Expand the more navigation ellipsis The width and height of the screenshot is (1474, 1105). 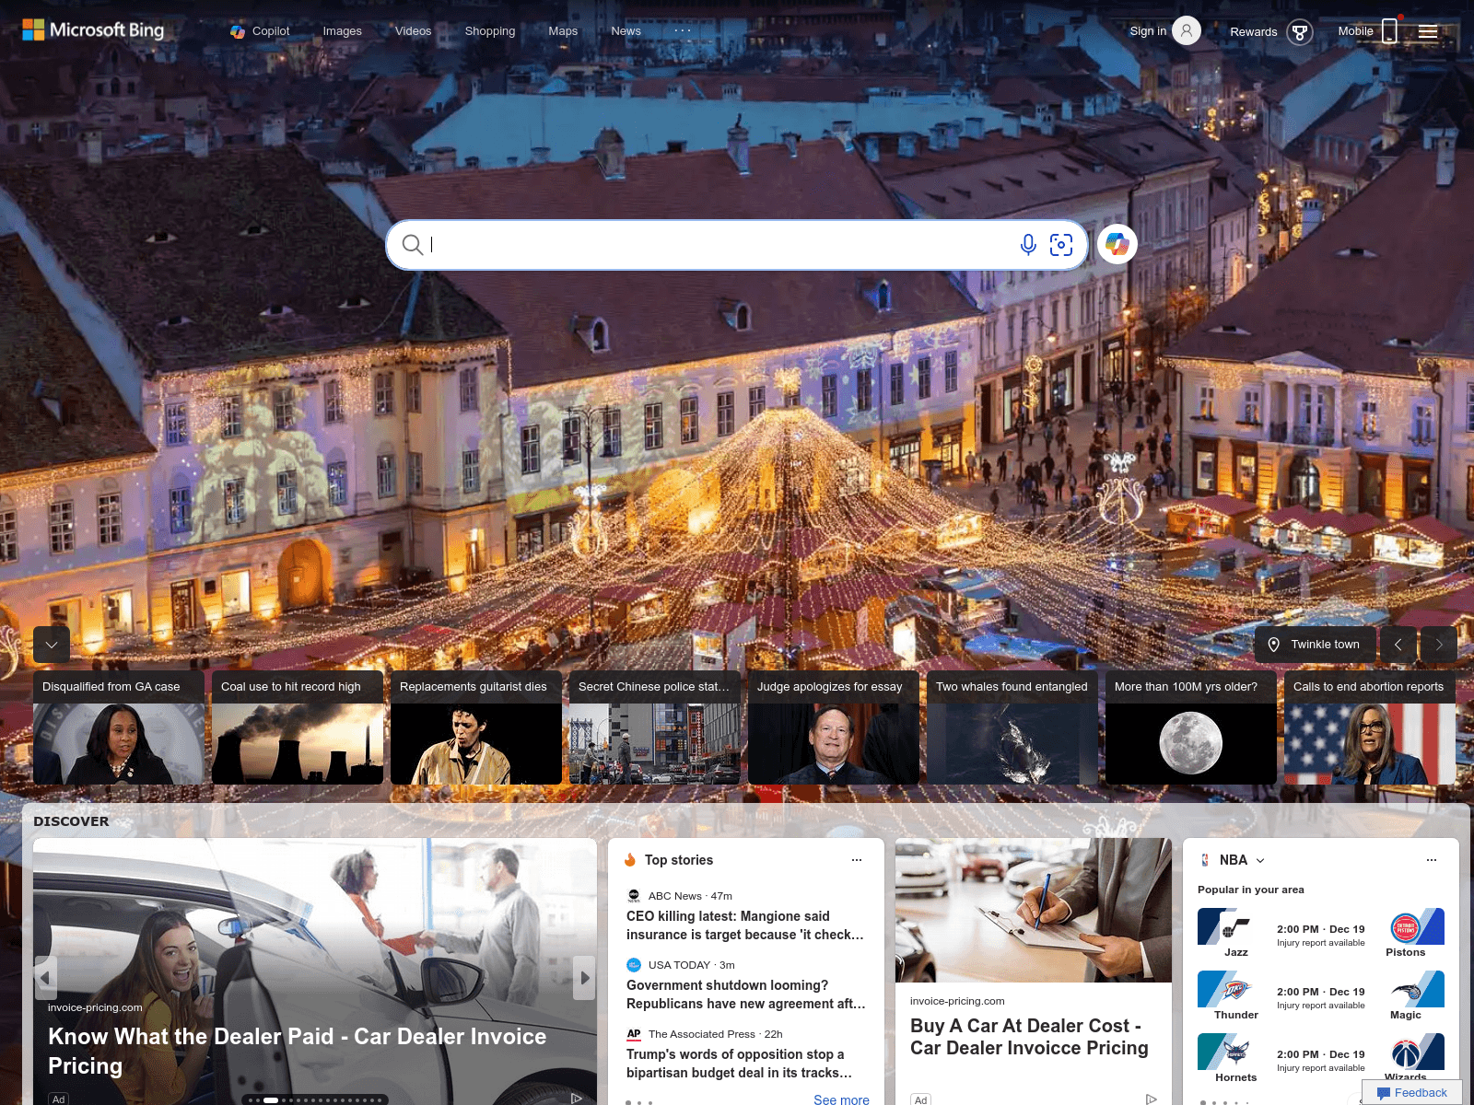tap(682, 30)
